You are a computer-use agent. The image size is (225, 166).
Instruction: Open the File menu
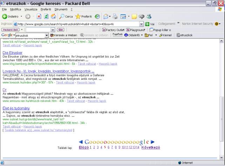[x=4, y=9]
